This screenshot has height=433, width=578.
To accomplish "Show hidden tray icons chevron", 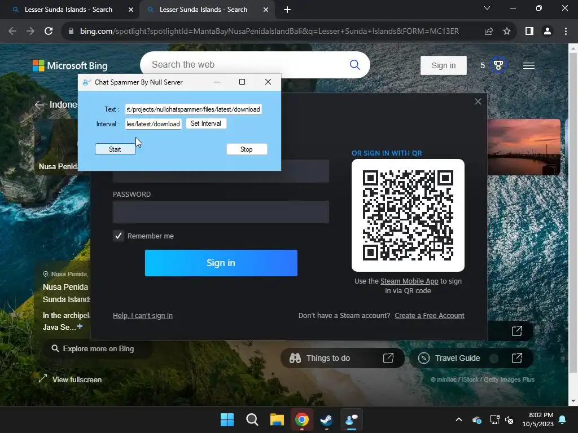I will [x=459, y=419].
